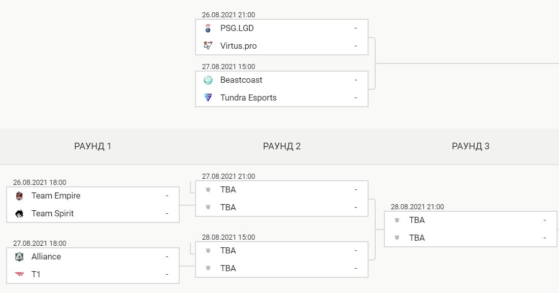Click the Virtus.pro team name
This screenshot has width=559, height=293.
click(238, 46)
